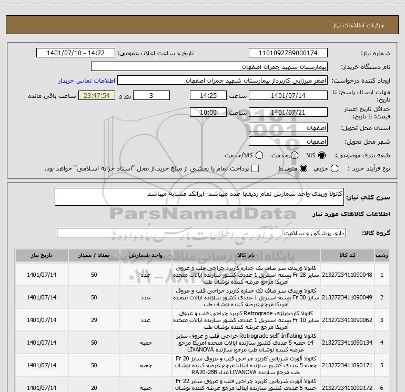405x392 pixels.
Task: Click the remaining time field 23:47:54
Action: pos(97,95)
